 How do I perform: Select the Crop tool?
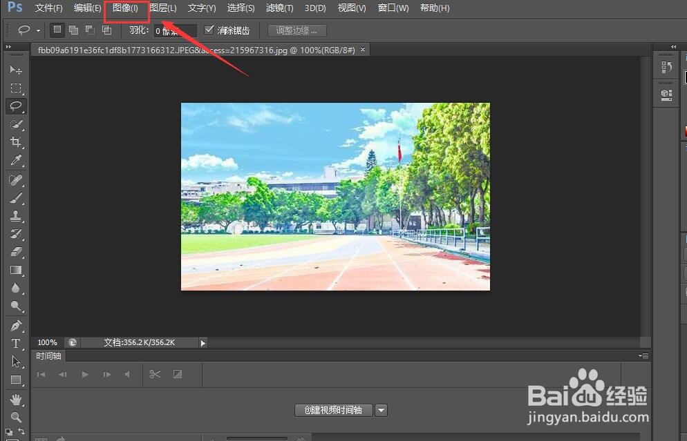tap(16, 142)
